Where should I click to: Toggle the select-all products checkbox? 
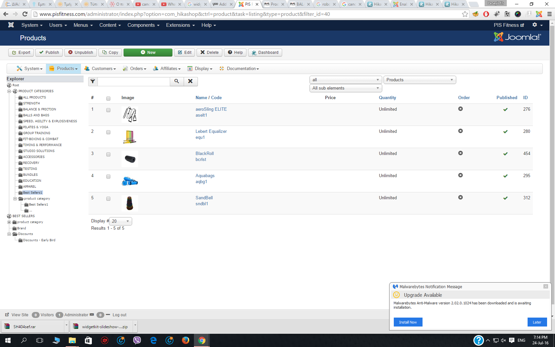[108, 98]
